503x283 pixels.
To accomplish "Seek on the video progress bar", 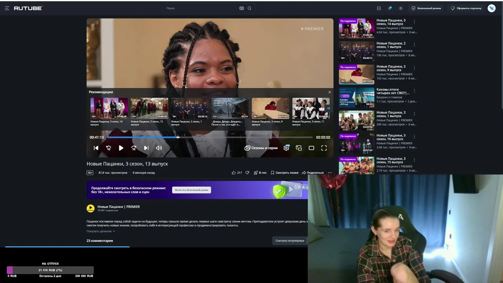I will tap(210, 137).
